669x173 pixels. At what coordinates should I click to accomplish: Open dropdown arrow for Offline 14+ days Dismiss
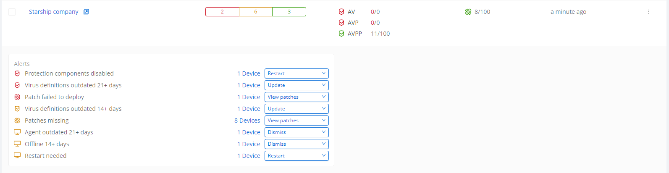point(324,144)
